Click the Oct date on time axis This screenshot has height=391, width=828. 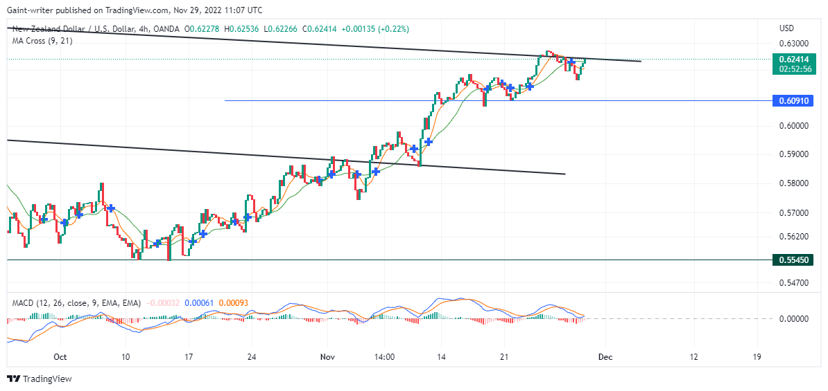(x=60, y=357)
